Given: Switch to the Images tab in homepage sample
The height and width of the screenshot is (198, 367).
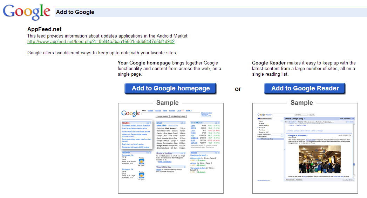Looking at the screenshot, I should 150,110.
